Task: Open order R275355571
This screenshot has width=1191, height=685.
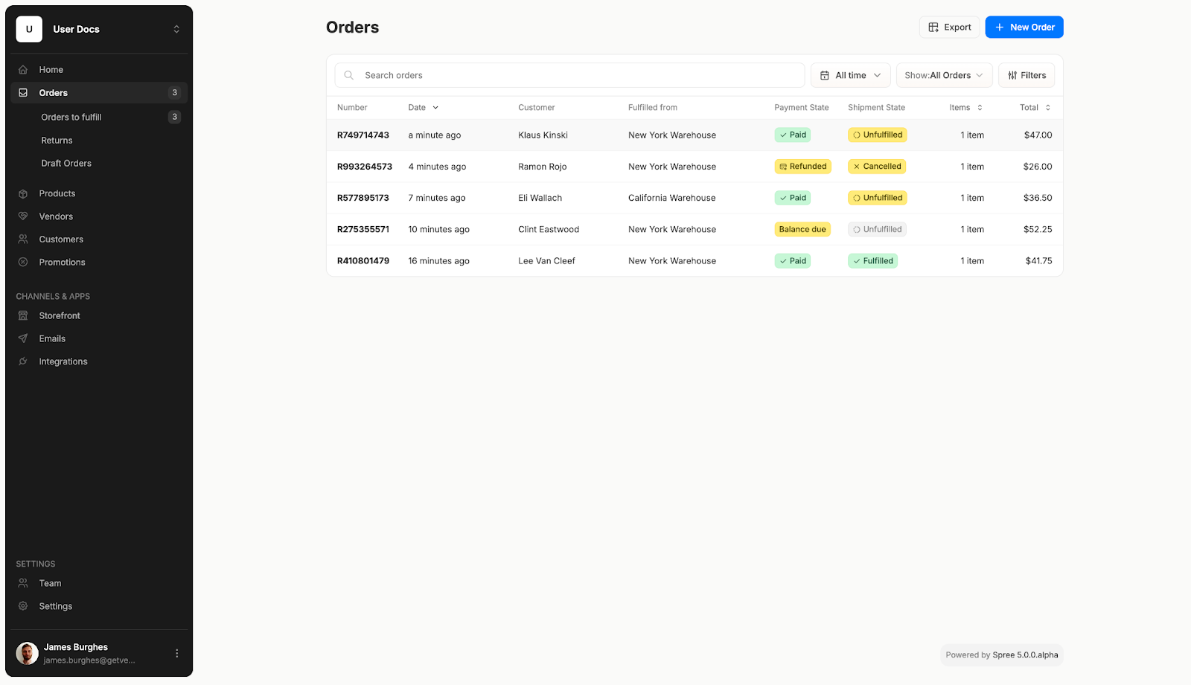Action: coord(363,229)
